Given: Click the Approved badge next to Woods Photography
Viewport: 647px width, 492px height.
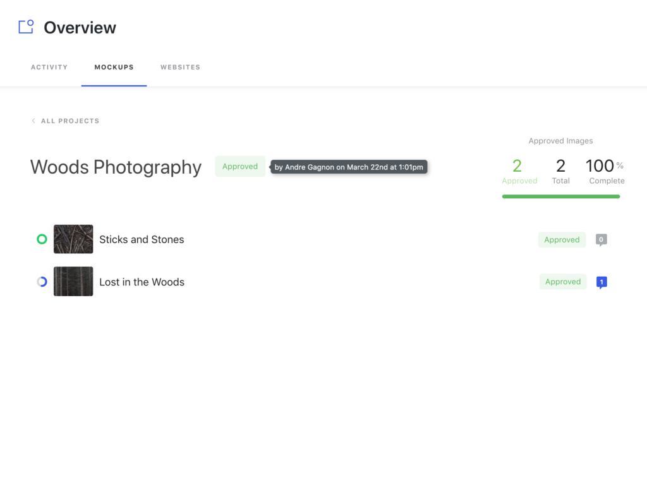Looking at the screenshot, I should point(240,167).
